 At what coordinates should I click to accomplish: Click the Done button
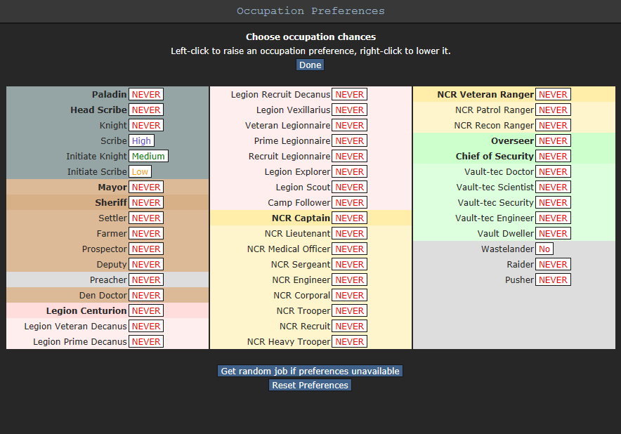[x=310, y=65]
